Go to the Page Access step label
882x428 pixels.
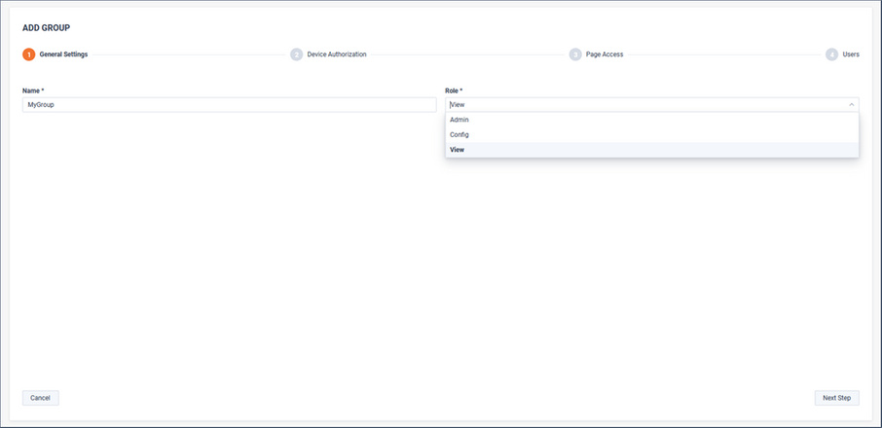click(x=605, y=54)
